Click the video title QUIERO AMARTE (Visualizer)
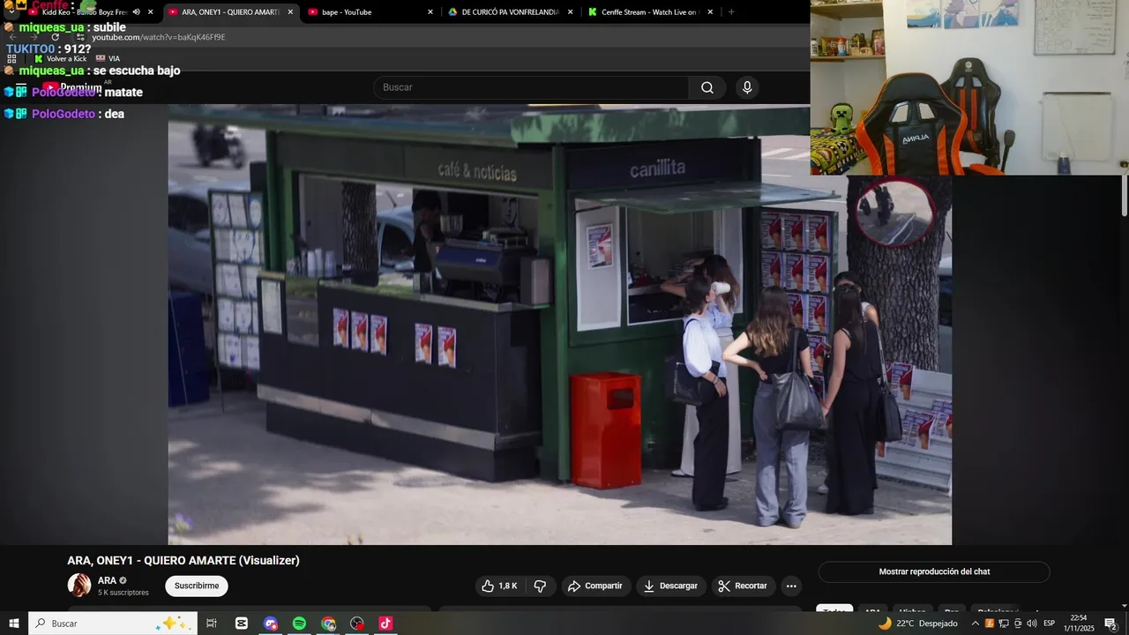 pos(221,560)
